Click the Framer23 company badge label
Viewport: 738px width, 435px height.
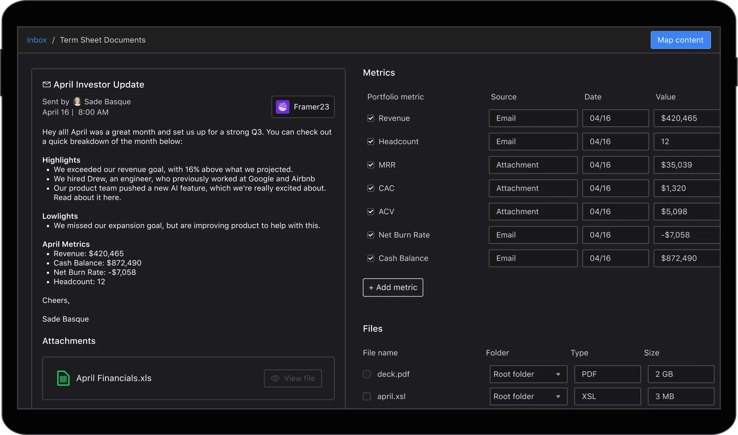[303, 107]
